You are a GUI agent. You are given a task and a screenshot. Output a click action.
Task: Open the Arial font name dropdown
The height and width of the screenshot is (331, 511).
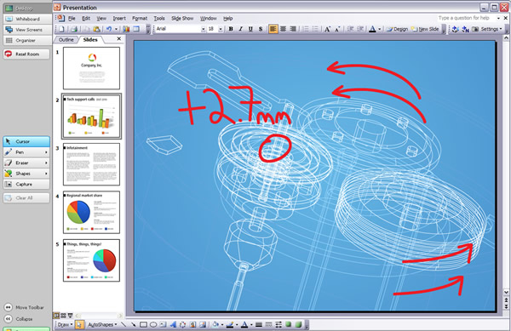point(204,29)
